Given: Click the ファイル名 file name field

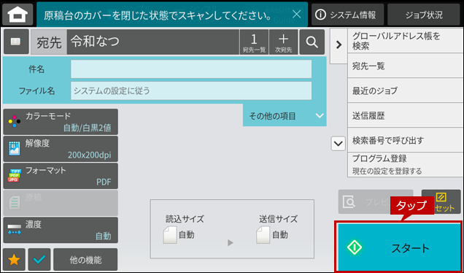Looking at the screenshot, I should point(191,91).
